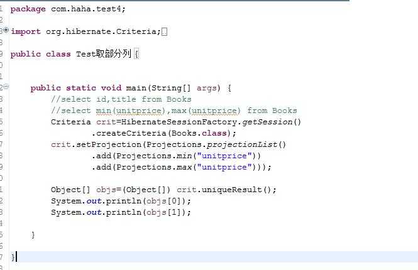Click the opening brace after class name
The image size is (418, 270).
click(x=136, y=55)
